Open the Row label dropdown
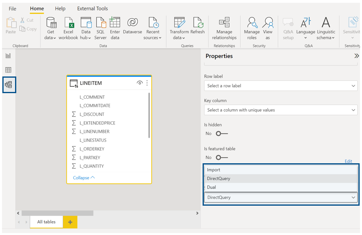 pos(281,86)
